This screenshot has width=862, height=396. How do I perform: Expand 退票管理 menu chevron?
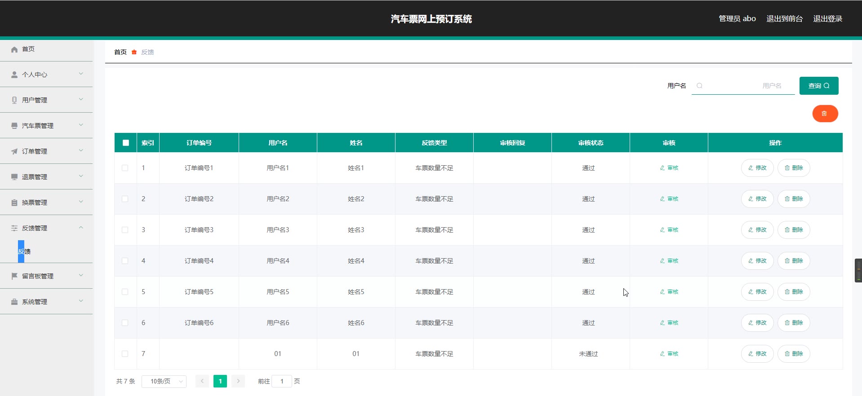[81, 176]
